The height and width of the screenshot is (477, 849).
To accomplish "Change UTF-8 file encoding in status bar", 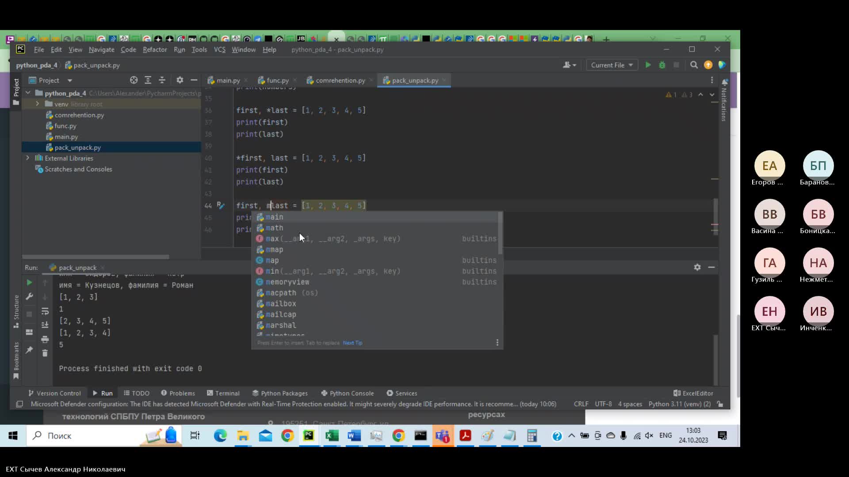I will [x=603, y=404].
